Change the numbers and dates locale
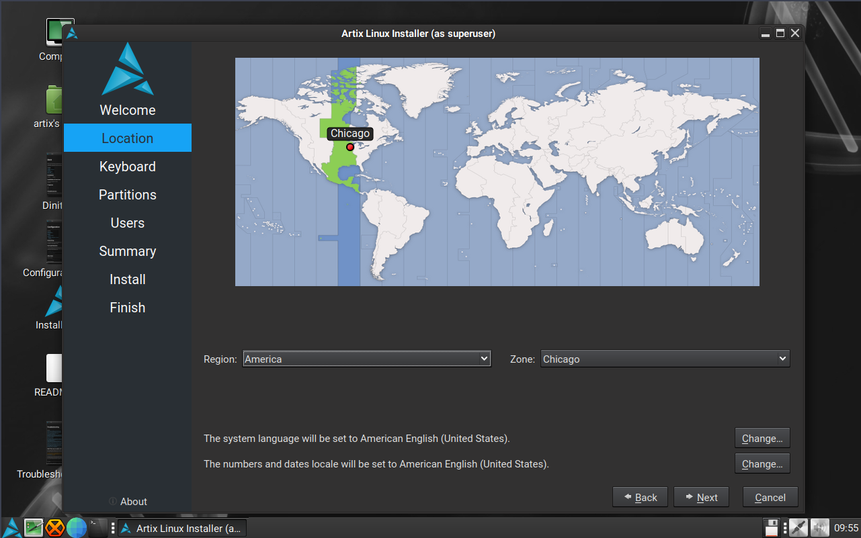 (x=762, y=464)
